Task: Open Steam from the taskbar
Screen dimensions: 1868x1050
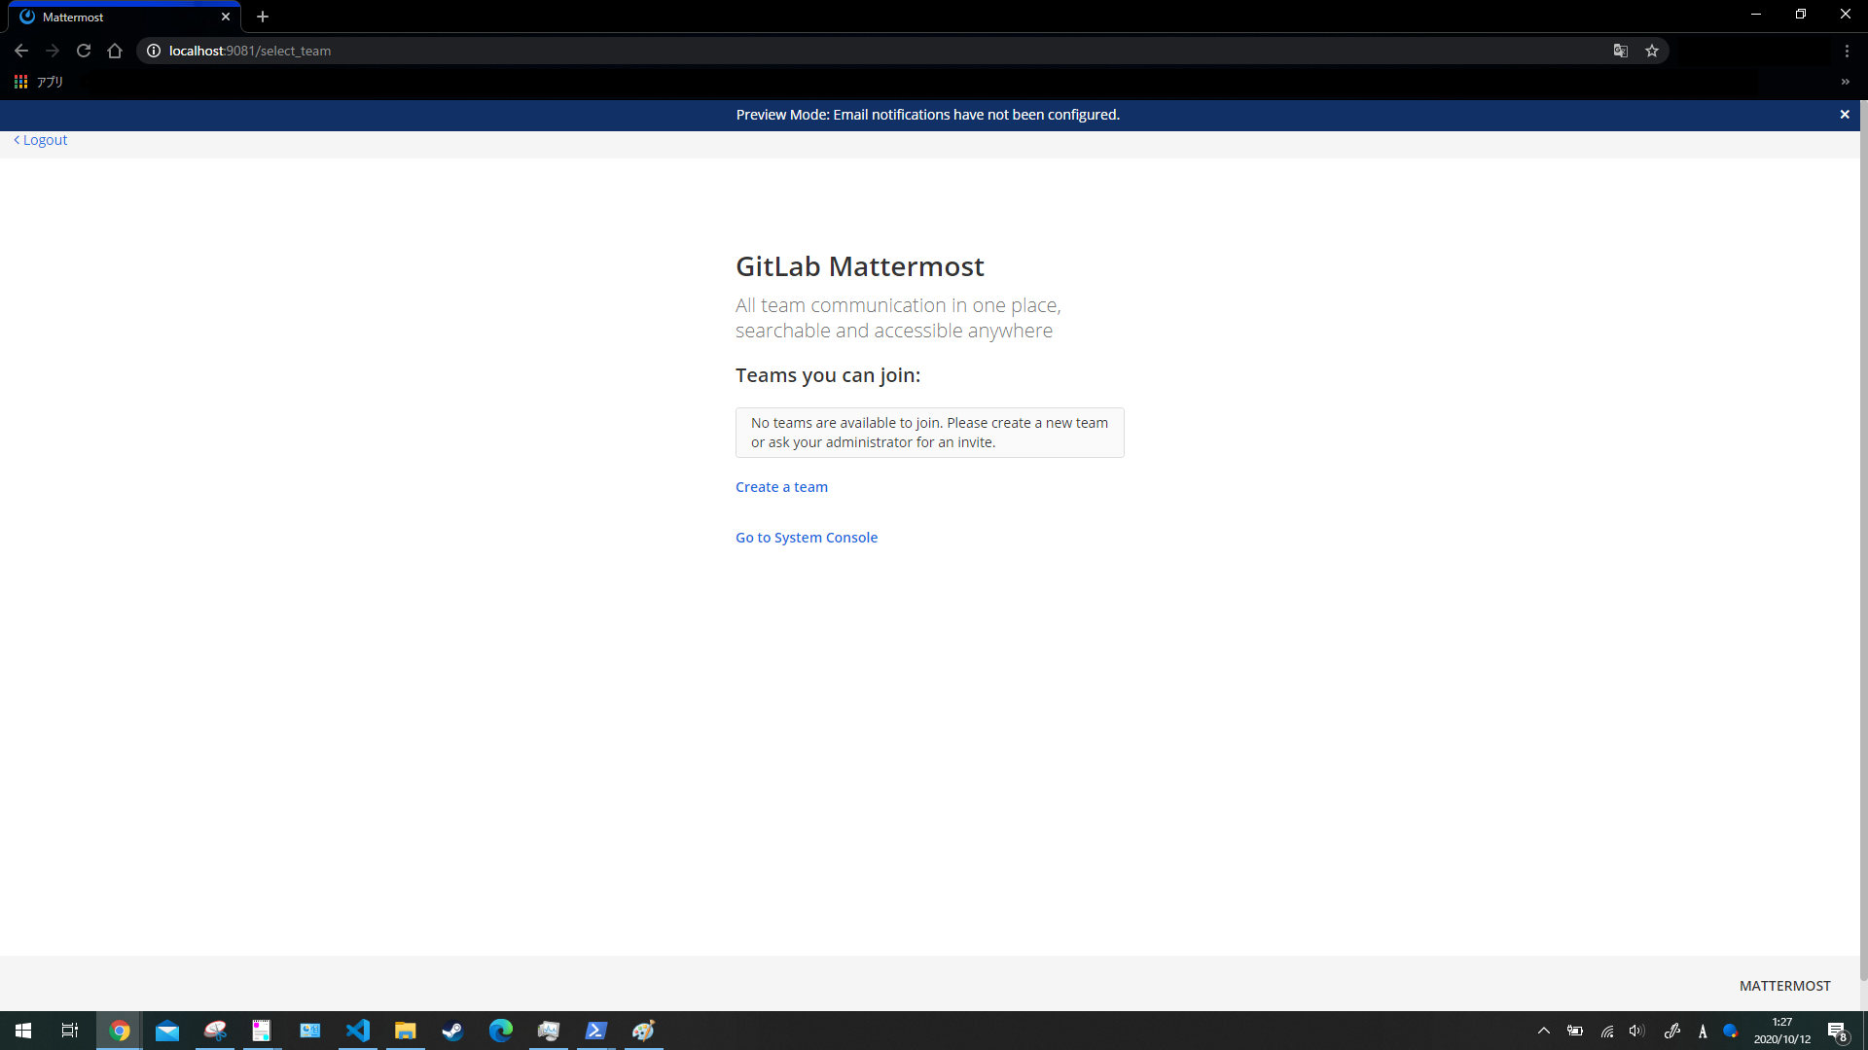Action: [x=452, y=1031]
